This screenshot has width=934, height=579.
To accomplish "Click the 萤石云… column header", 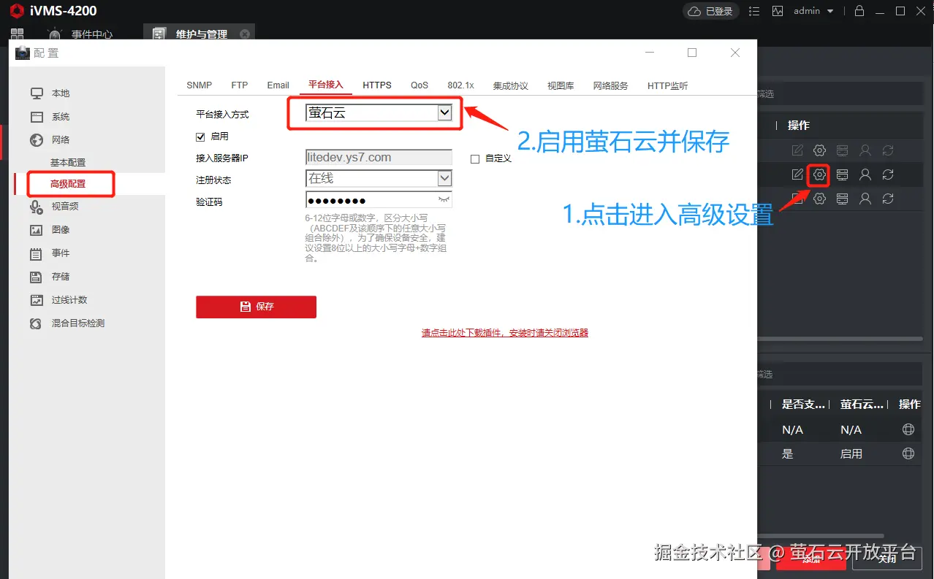I will (x=862, y=404).
